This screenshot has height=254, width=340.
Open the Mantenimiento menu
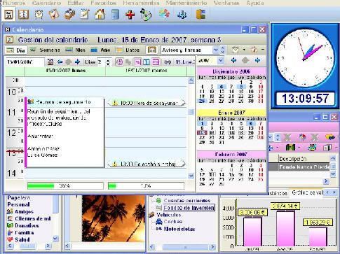(186, 3)
